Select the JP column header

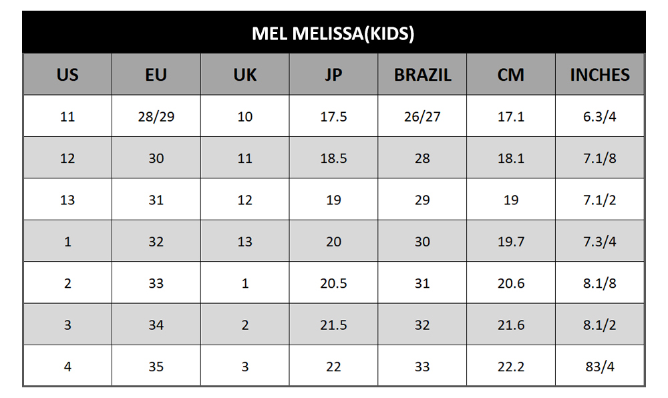333,75
